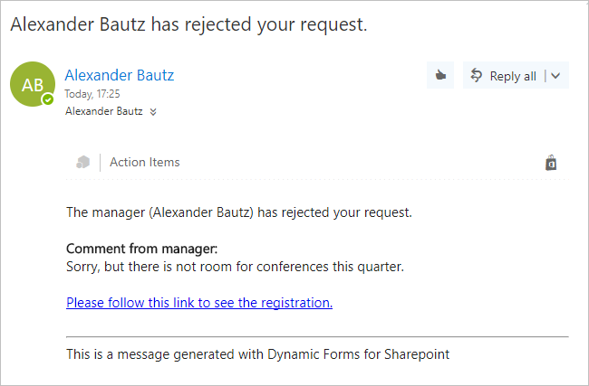Screen dimensions: 589x386
Task: Follow the link to see the registration
Action: tap(199, 303)
